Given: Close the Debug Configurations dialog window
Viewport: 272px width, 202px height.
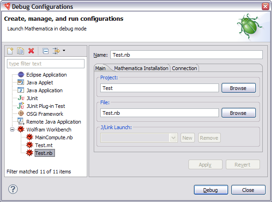Looking at the screenshot, I should pos(266,6).
